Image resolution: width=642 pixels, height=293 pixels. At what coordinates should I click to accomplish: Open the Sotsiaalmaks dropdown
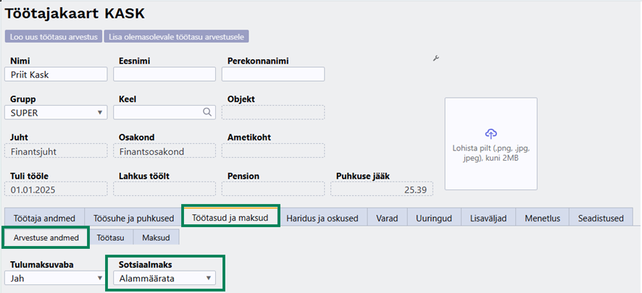click(165, 278)
